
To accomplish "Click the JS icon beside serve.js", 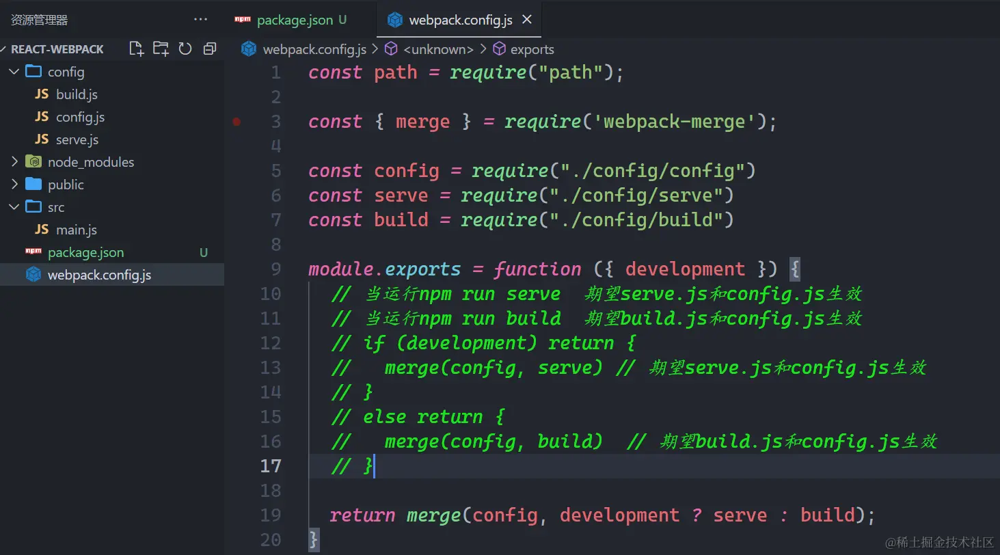I will click(42, 139).
